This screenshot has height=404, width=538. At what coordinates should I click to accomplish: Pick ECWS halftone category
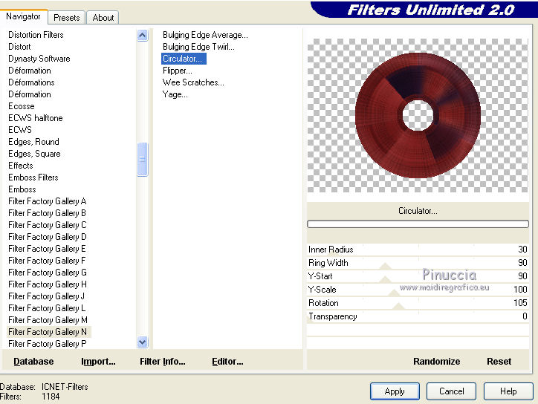coord(36,118)
